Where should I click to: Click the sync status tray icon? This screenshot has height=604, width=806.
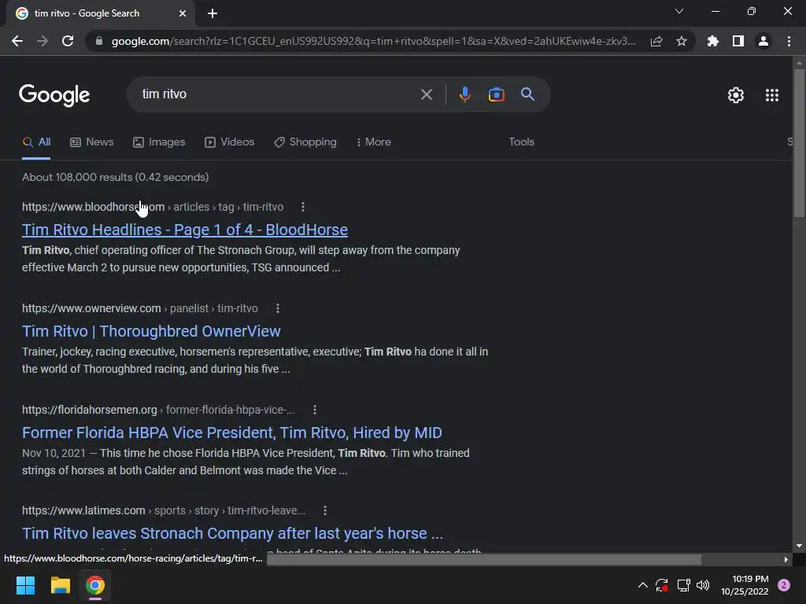[662, 585]
